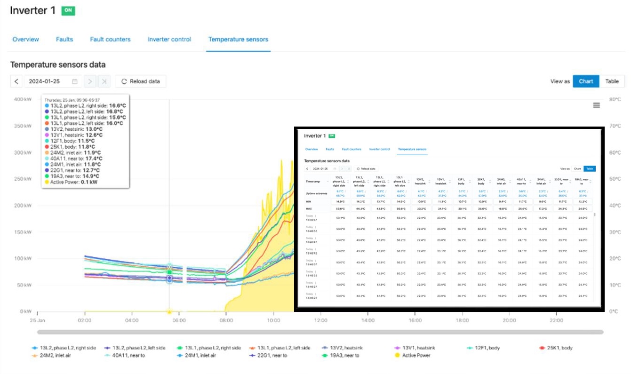This screenshot has width=631, height=374.
Task: Click inset table vertical scrollbar thumb
Action: [594, 215]
